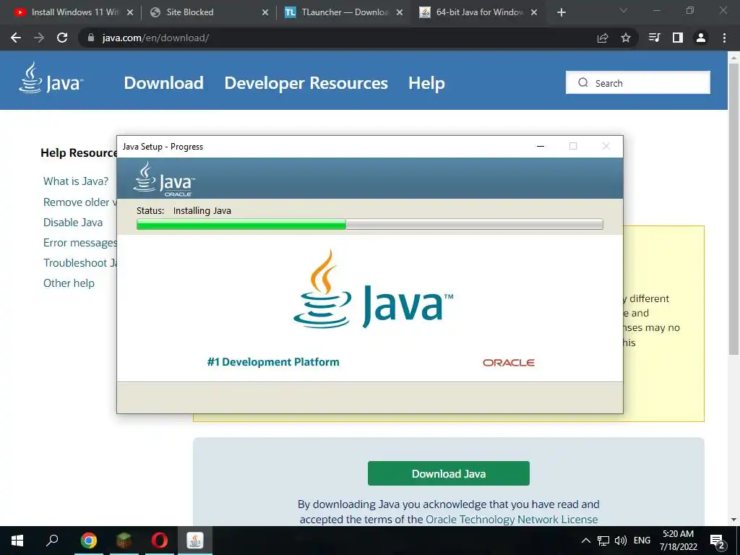Go back to the previous page
This screenshot has height=555, width=740.
pyautogui.click(x=16, y=38)
